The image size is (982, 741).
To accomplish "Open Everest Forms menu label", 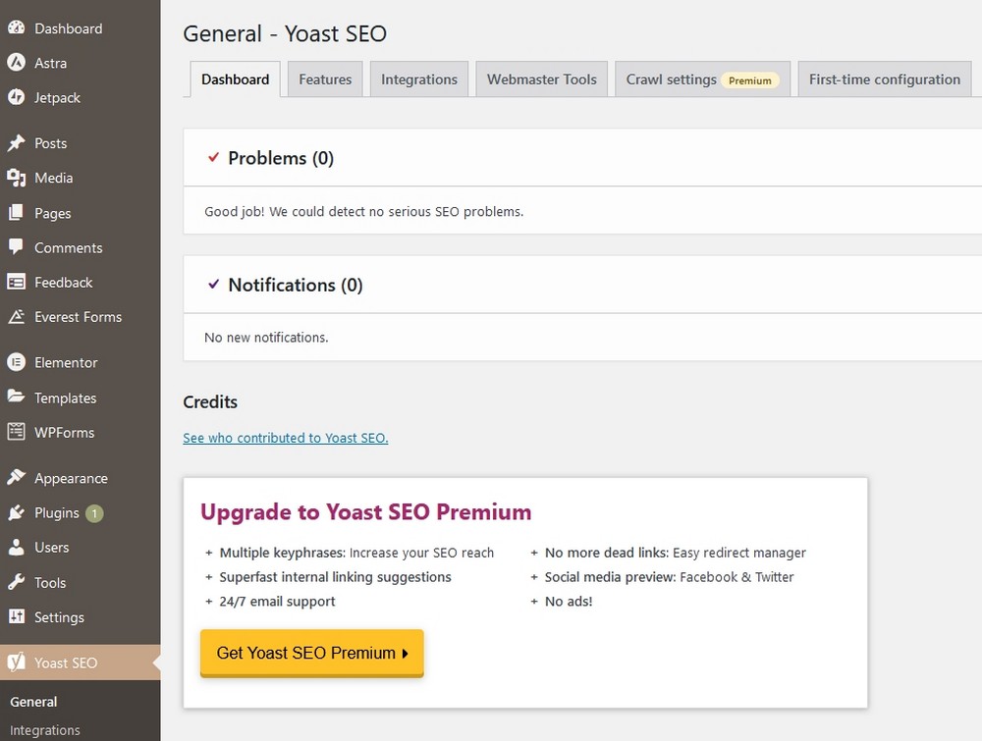I will [79, 317].
